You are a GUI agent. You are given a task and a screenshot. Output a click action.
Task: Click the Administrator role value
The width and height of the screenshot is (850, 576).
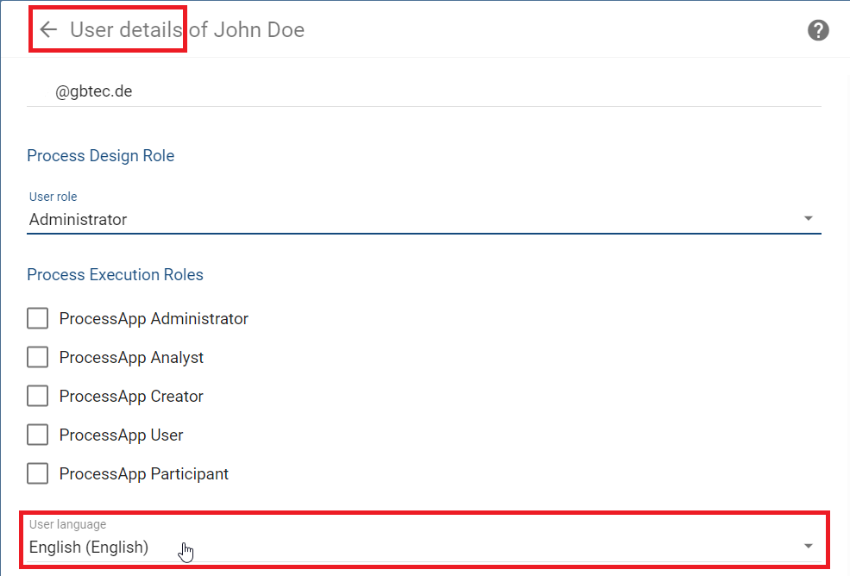pos(79,219)
